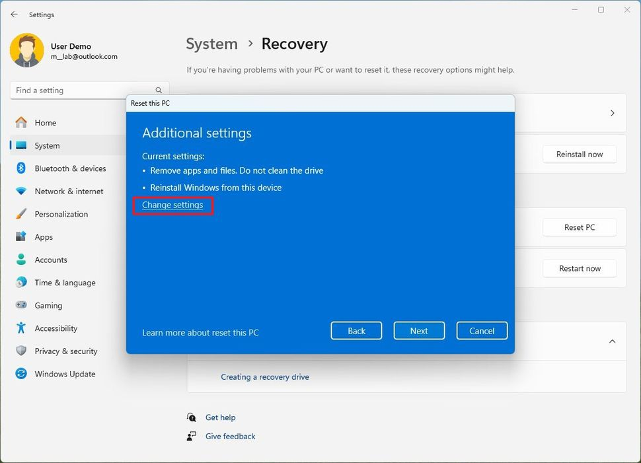641x463 pixels.
Task: Click the back arrow in Settings title bar
Action: pos(14,15)
